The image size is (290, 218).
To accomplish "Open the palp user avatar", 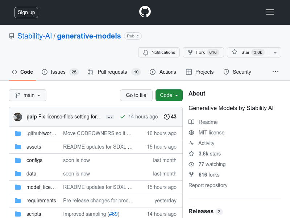I will tap(18, 117).
